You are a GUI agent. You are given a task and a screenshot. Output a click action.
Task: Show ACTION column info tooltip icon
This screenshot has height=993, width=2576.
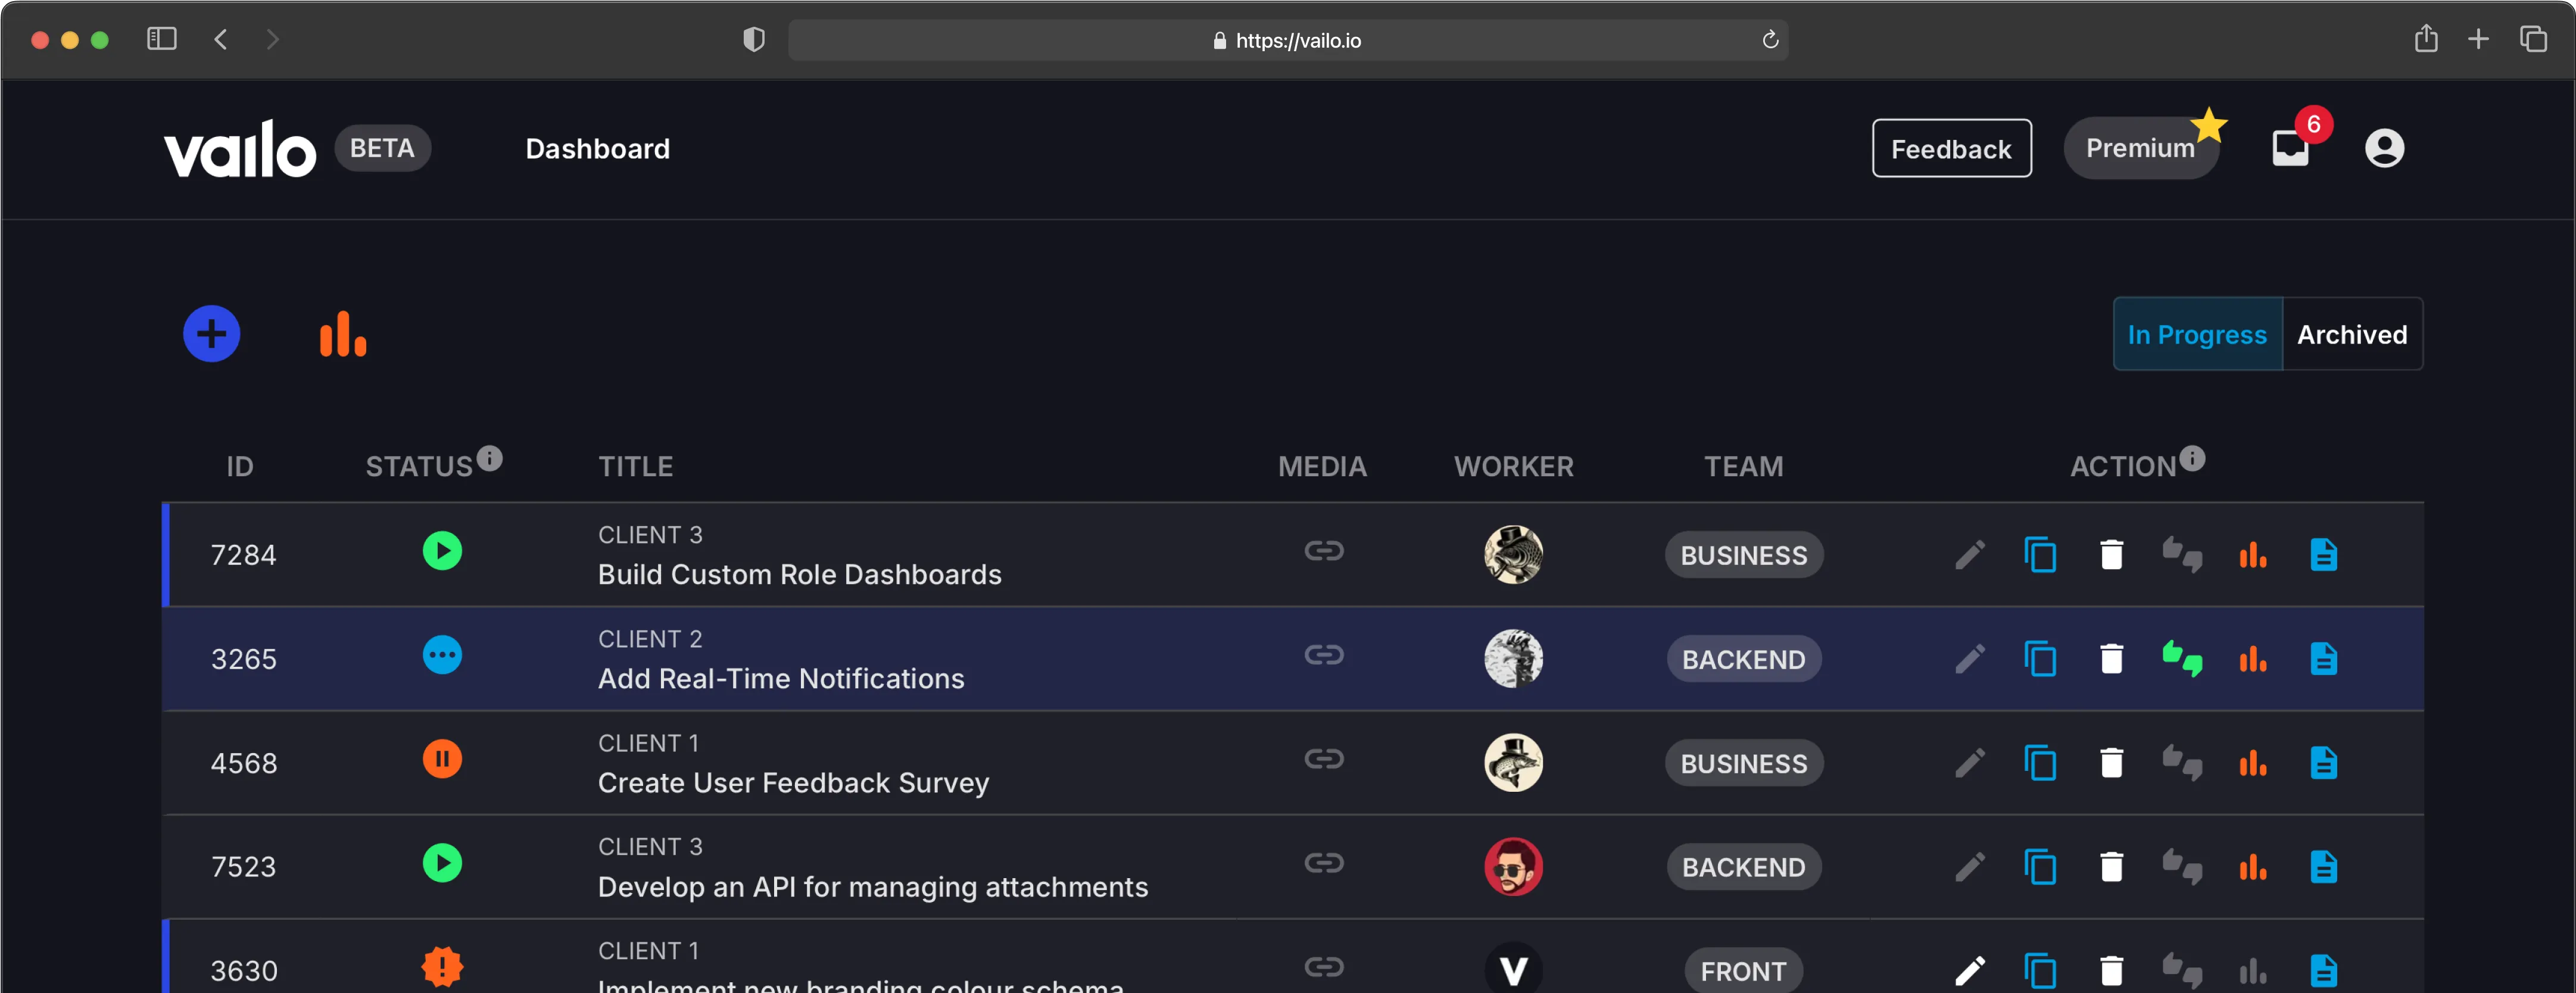click(2192, 458)
